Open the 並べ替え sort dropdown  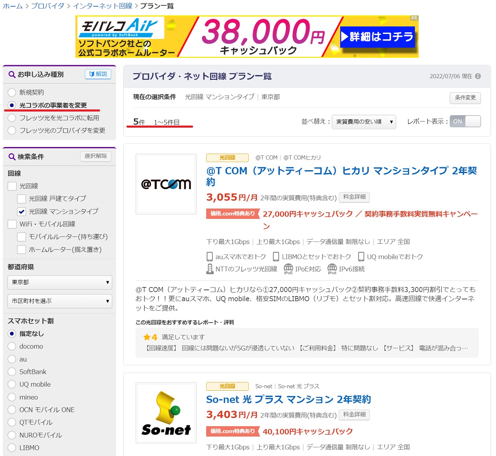click(364, 122)
